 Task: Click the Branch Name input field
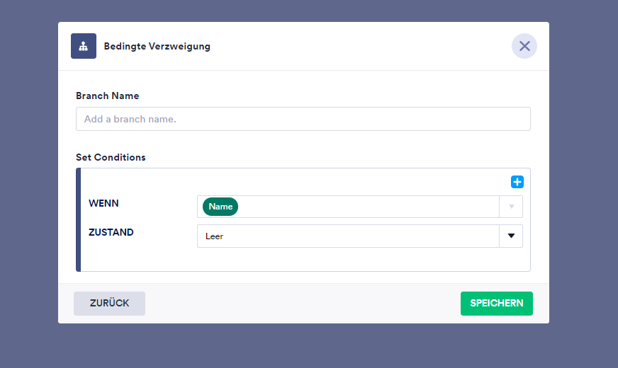[303, 119]
